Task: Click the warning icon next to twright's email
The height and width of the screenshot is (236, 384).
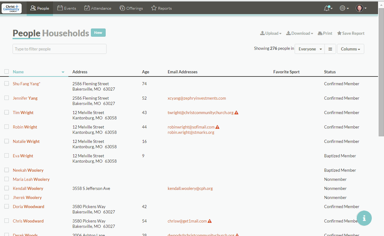Action: tap(237, 113)
